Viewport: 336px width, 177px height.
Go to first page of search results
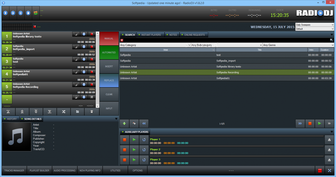coord(144,123)
